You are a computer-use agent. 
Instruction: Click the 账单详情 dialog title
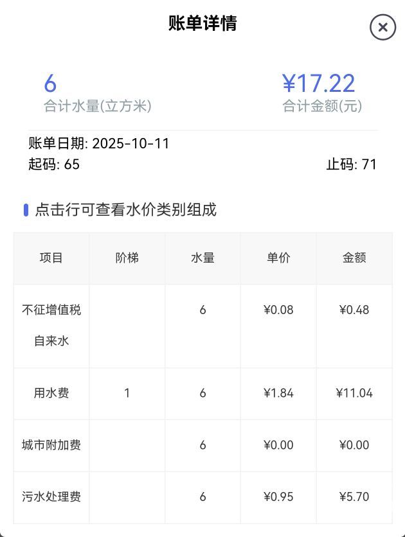click(x=203, y=24)
